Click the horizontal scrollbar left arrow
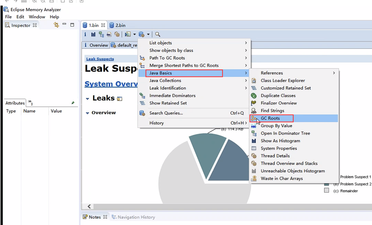 89,206
